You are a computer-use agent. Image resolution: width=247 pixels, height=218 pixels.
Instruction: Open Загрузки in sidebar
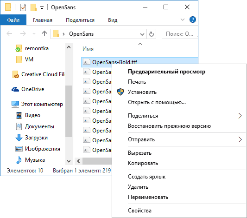point(36,138)
